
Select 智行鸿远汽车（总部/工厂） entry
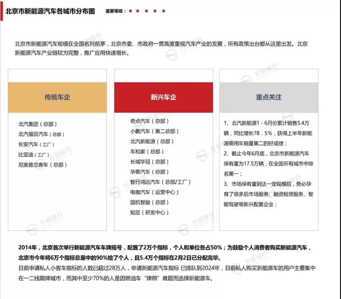coord(160,182)
